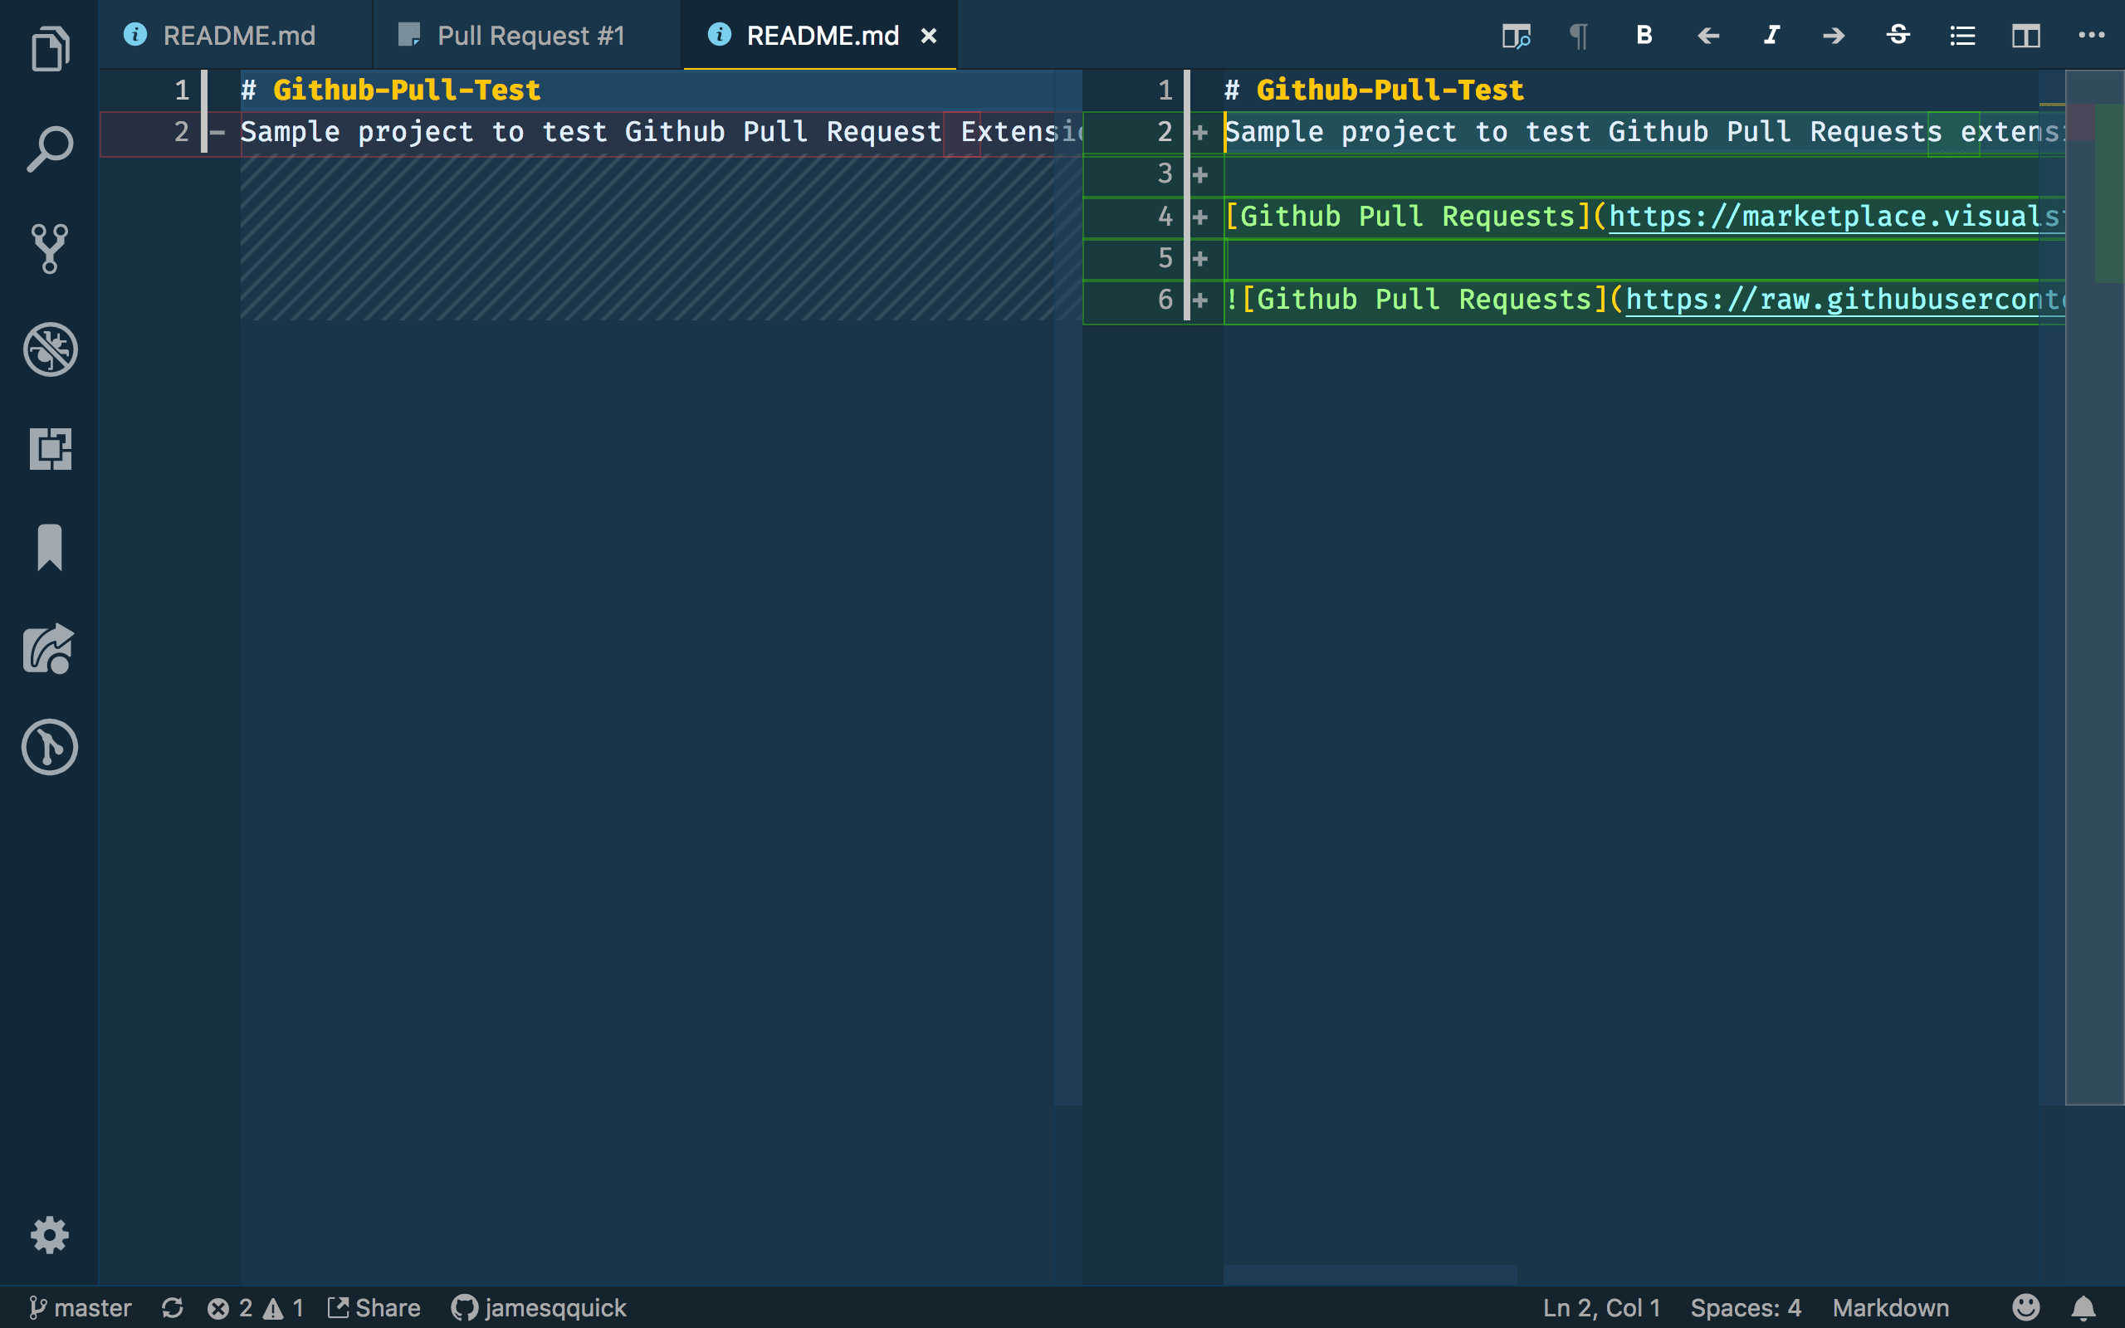Open the Manage settings gear
This screenshot has width=2125, height=1328.
pyautogui.click(x=50, y=1235)
